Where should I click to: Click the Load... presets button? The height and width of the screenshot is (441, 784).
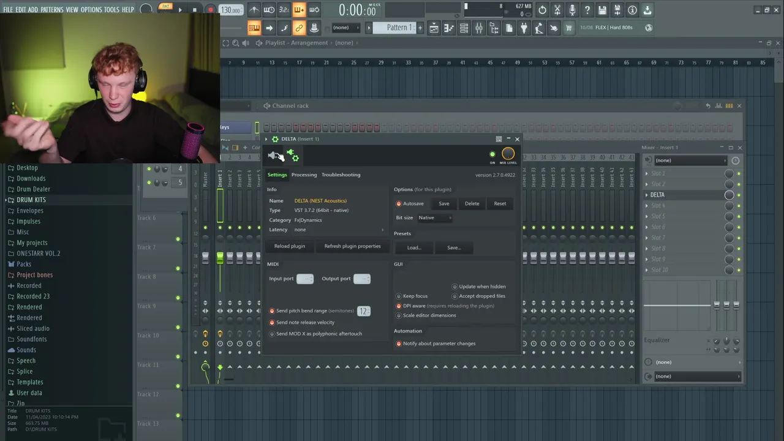pyautogui.click(x=414, y=247)
